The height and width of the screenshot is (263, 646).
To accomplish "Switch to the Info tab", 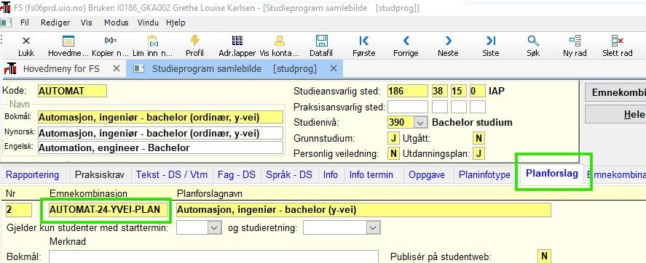I will [x=331, y=175].
